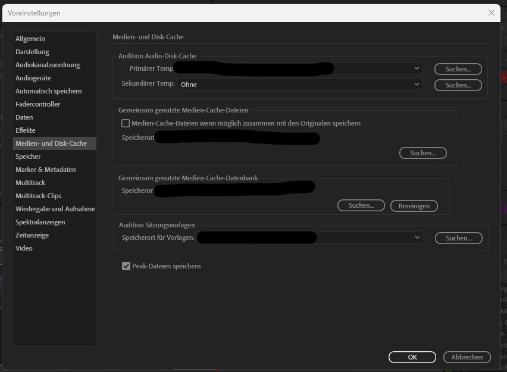Click Suchen next to Vorlagen dropdown

point(459,237)
